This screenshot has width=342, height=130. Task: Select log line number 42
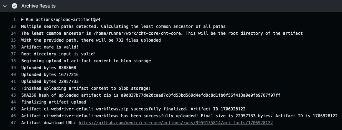pos(13,88)
